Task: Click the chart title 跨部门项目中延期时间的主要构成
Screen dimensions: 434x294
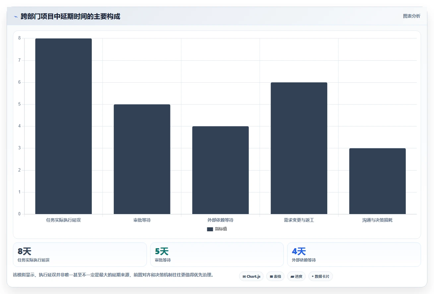Action: click(70, 16)
